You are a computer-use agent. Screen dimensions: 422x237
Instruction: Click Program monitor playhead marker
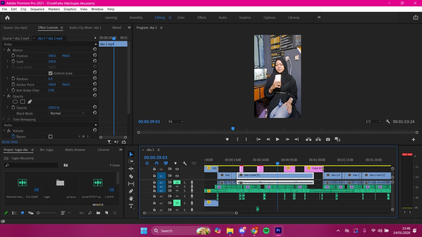233,129
